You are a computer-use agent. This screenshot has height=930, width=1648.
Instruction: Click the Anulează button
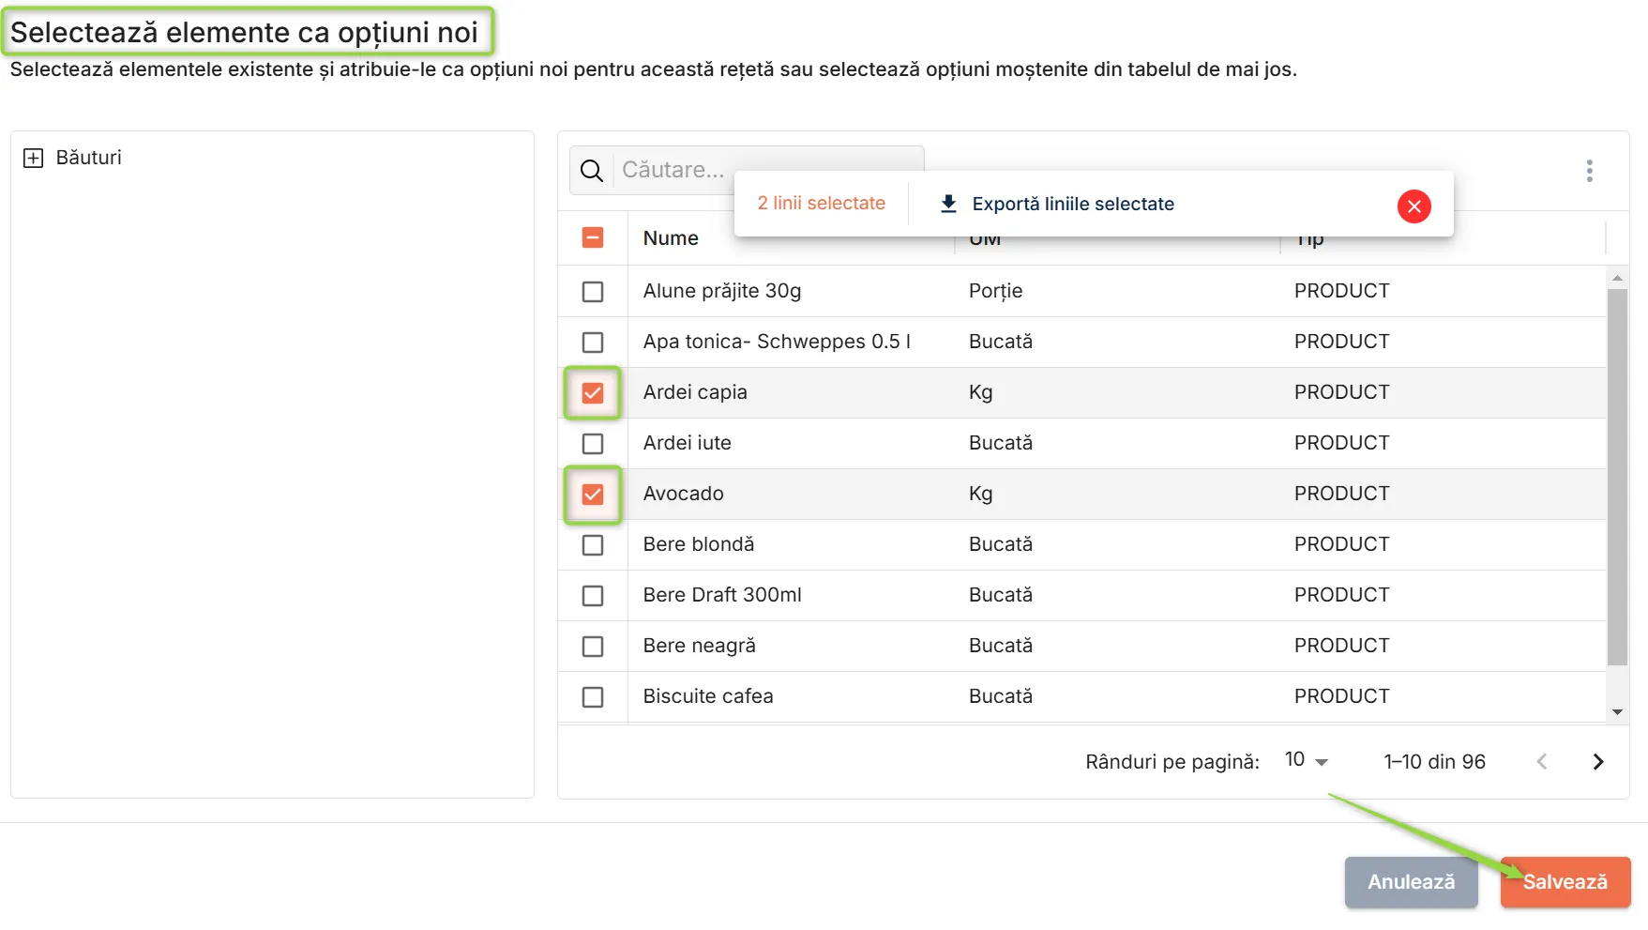click(x=1411, y=882)
